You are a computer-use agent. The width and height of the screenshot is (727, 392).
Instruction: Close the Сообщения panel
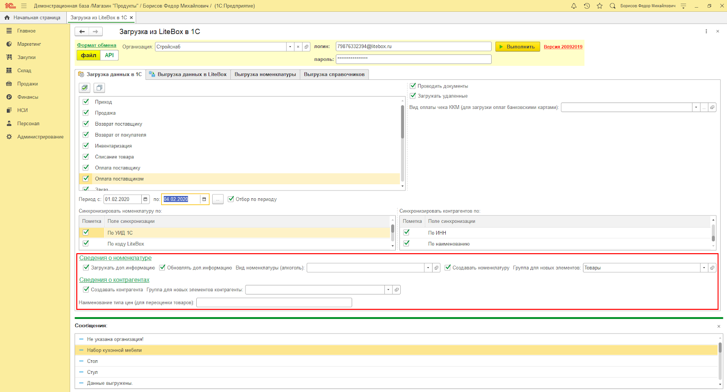[x=719, y=326]
